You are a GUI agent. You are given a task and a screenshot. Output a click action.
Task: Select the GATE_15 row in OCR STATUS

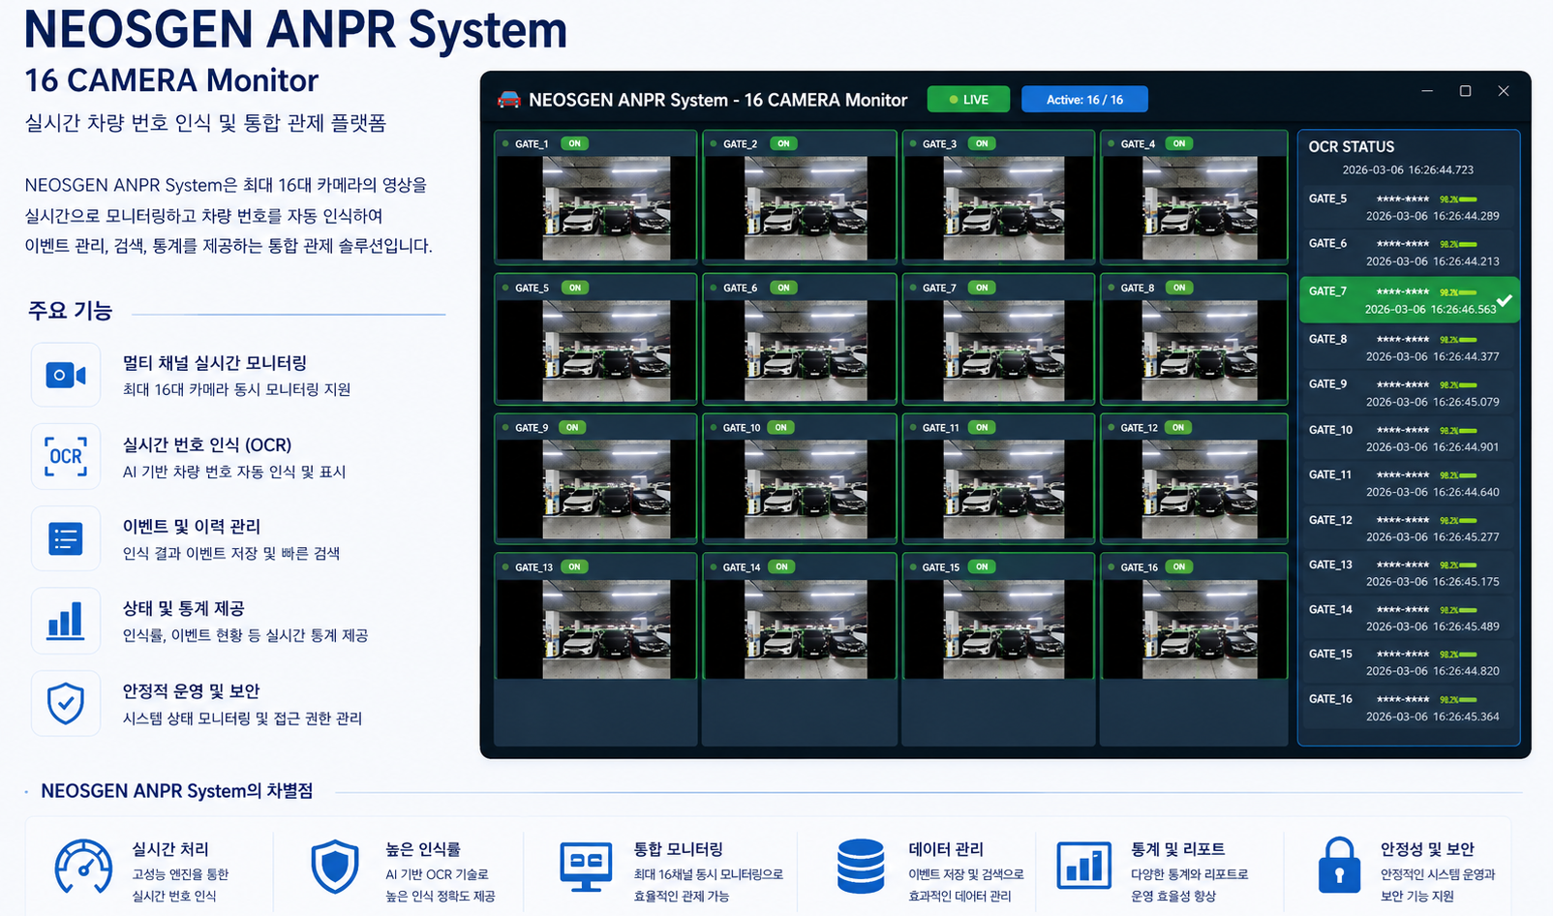coord(1408,662)
